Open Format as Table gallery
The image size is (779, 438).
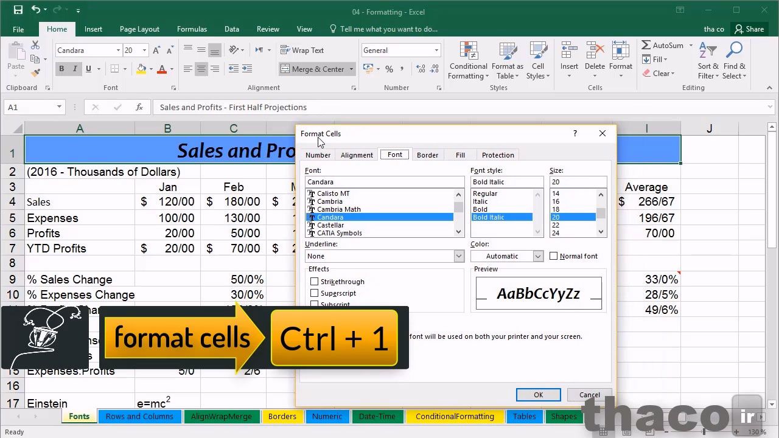coord(507,61)
